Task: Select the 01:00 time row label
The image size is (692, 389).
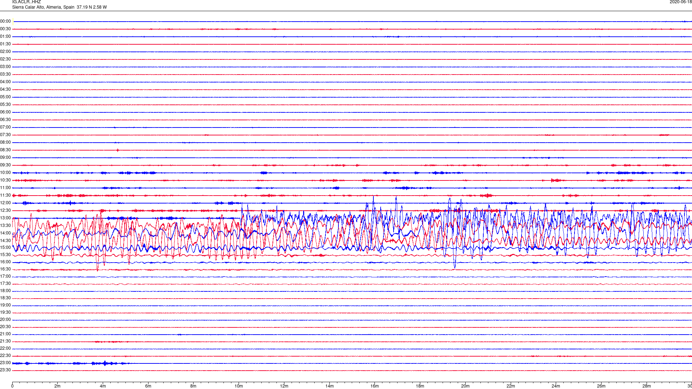Action: (x=5, y=36)
